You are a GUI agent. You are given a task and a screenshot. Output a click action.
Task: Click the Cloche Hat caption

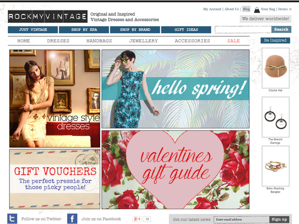pos(276,90)
